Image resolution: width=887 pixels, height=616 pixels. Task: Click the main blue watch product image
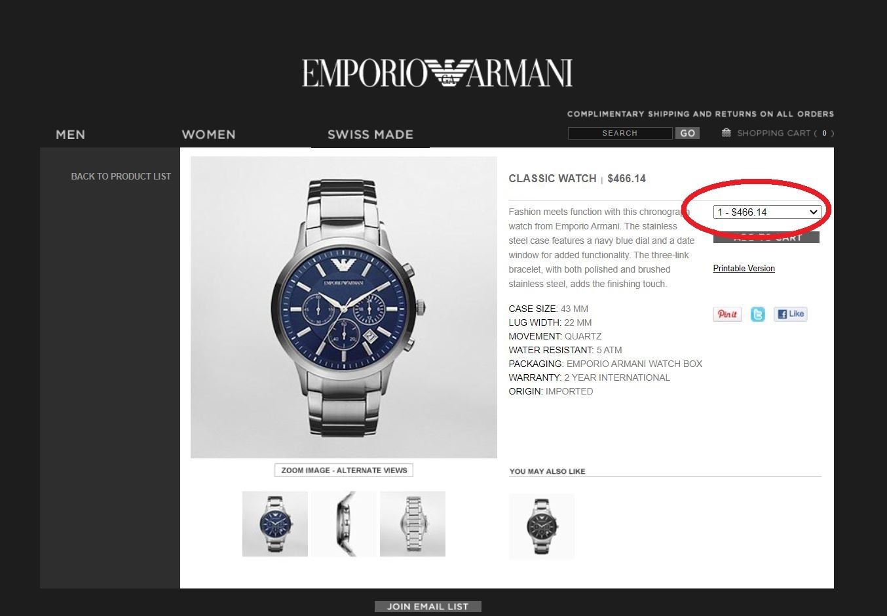click(x=344, y=307)
